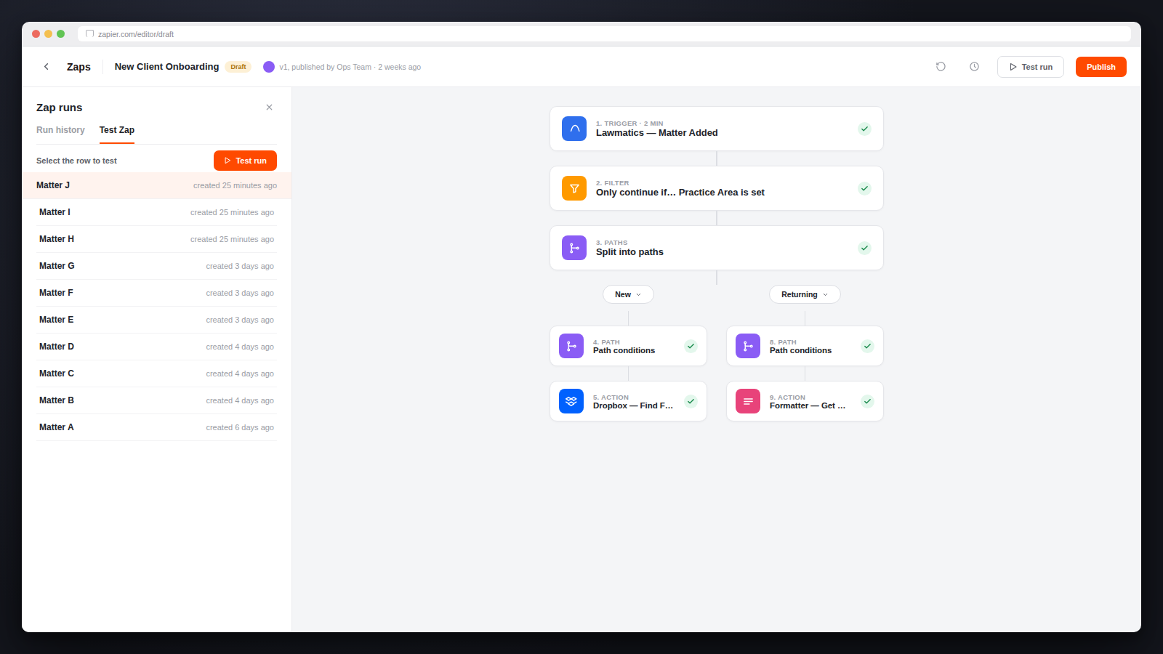
Task: Click the Dropbox action icon
Action: coord(571,401)
